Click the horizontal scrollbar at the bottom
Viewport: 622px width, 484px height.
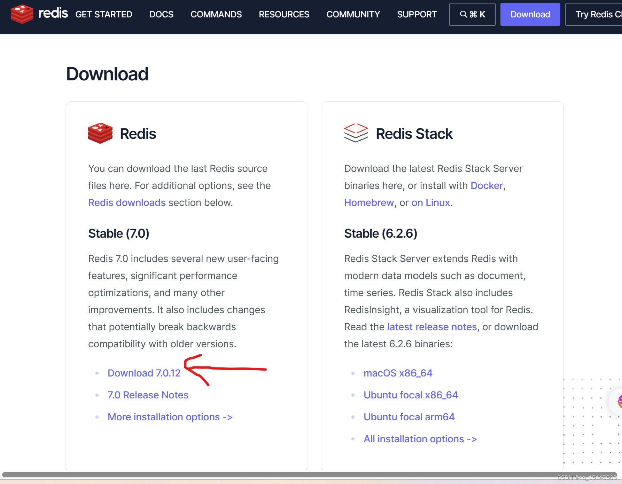click(x=309, y=475)
